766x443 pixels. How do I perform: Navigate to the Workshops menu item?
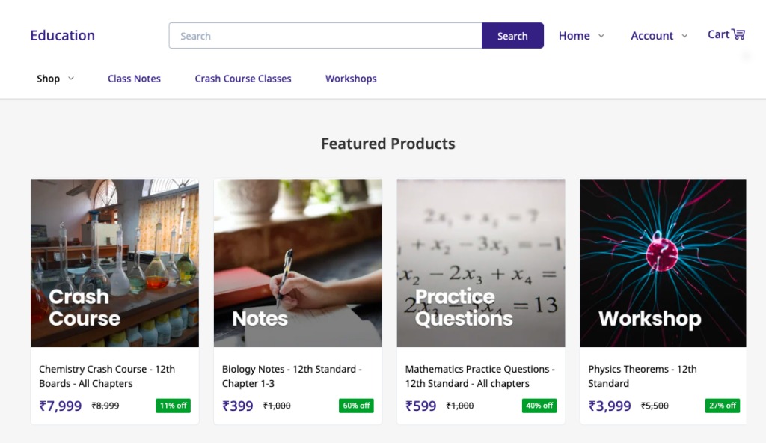pos(351,79)
